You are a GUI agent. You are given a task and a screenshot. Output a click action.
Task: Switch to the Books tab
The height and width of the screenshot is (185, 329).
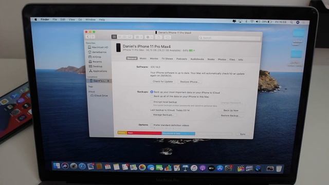pos(211,60)
